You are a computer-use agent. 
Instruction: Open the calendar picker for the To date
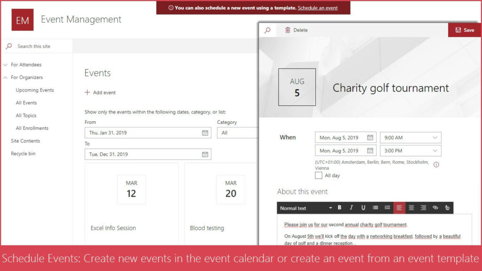coord(205,154)
